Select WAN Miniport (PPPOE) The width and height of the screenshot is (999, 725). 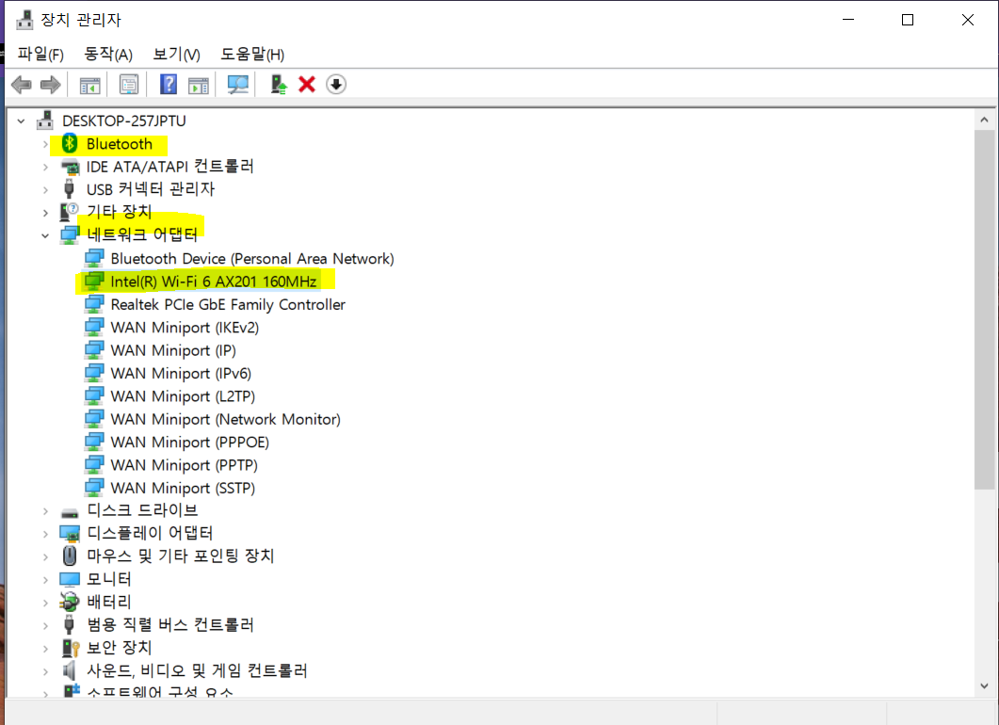190,443
